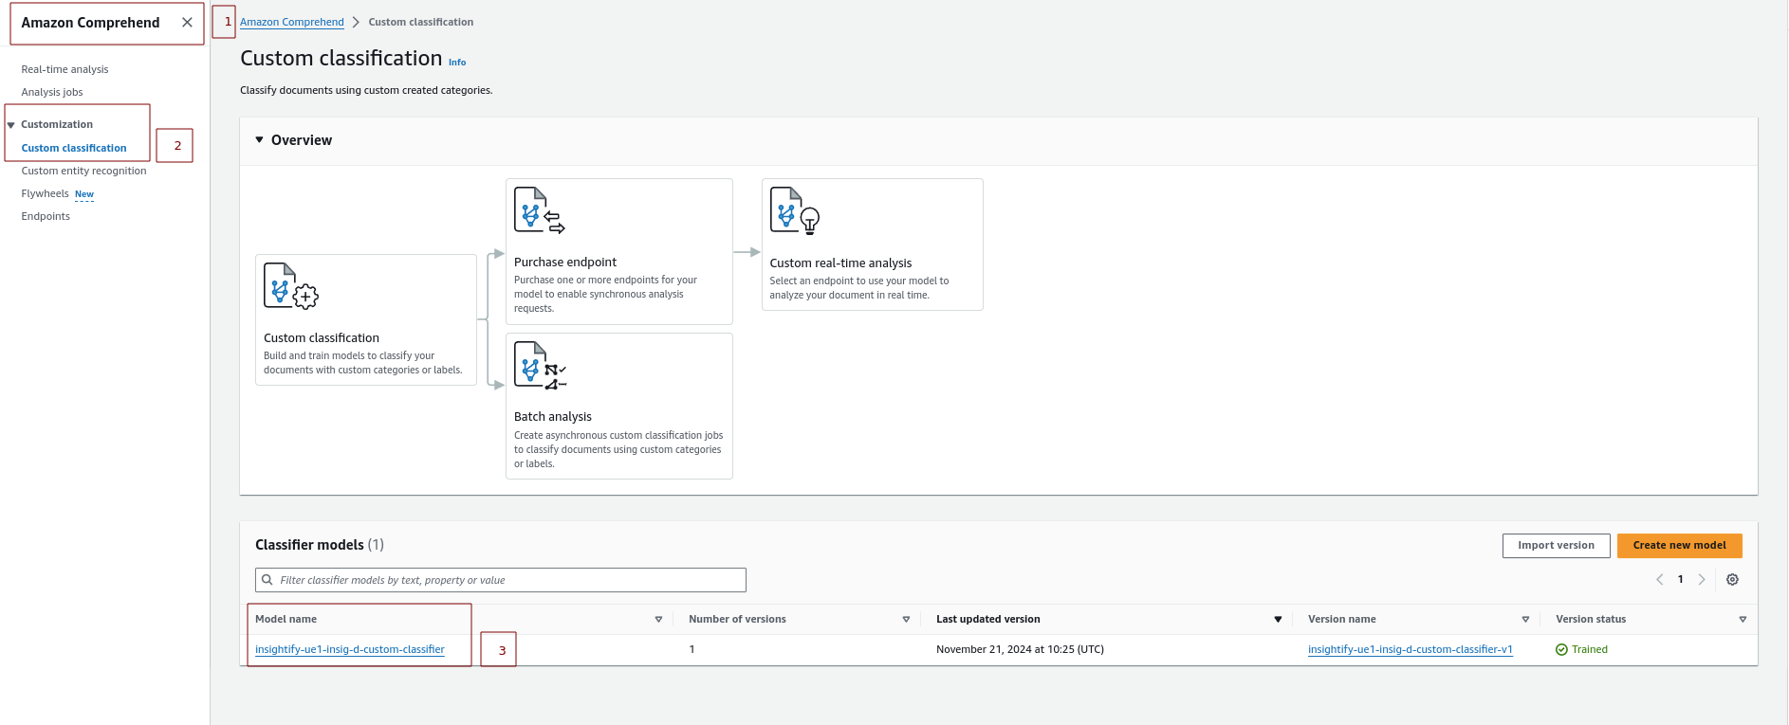Click the Batch analysis card title
Viewport: 1789px width, 725px height.
553,417
